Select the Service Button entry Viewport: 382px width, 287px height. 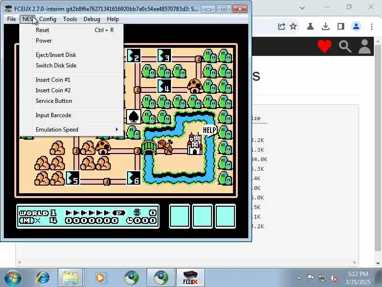tap(72, 101)
